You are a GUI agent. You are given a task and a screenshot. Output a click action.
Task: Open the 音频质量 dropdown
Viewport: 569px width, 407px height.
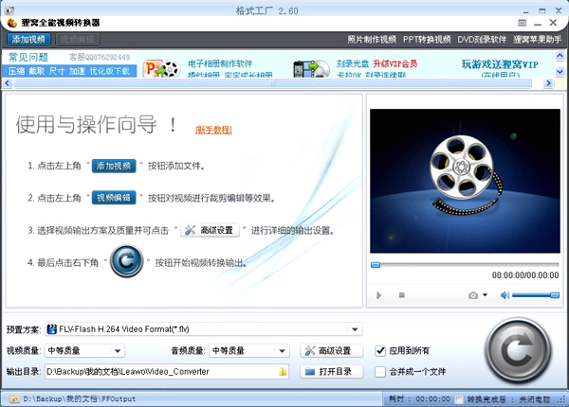click(249, 350)
